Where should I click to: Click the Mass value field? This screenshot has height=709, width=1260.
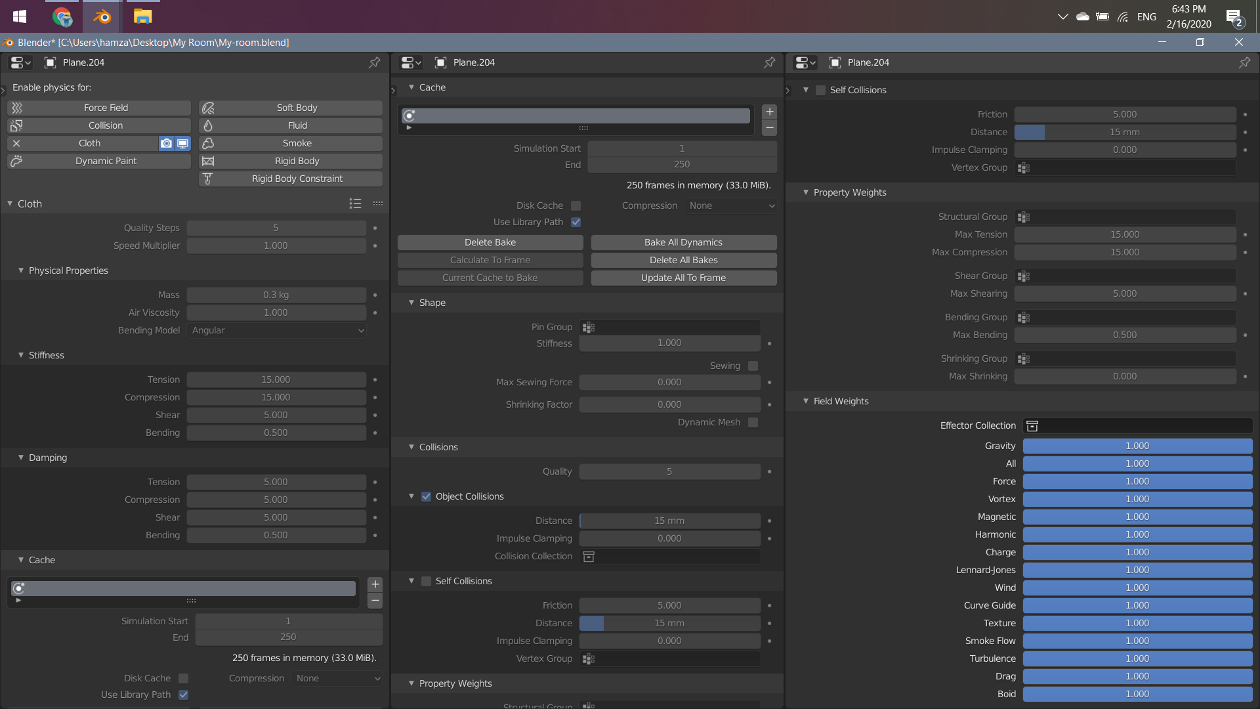[x=276, y=295]
